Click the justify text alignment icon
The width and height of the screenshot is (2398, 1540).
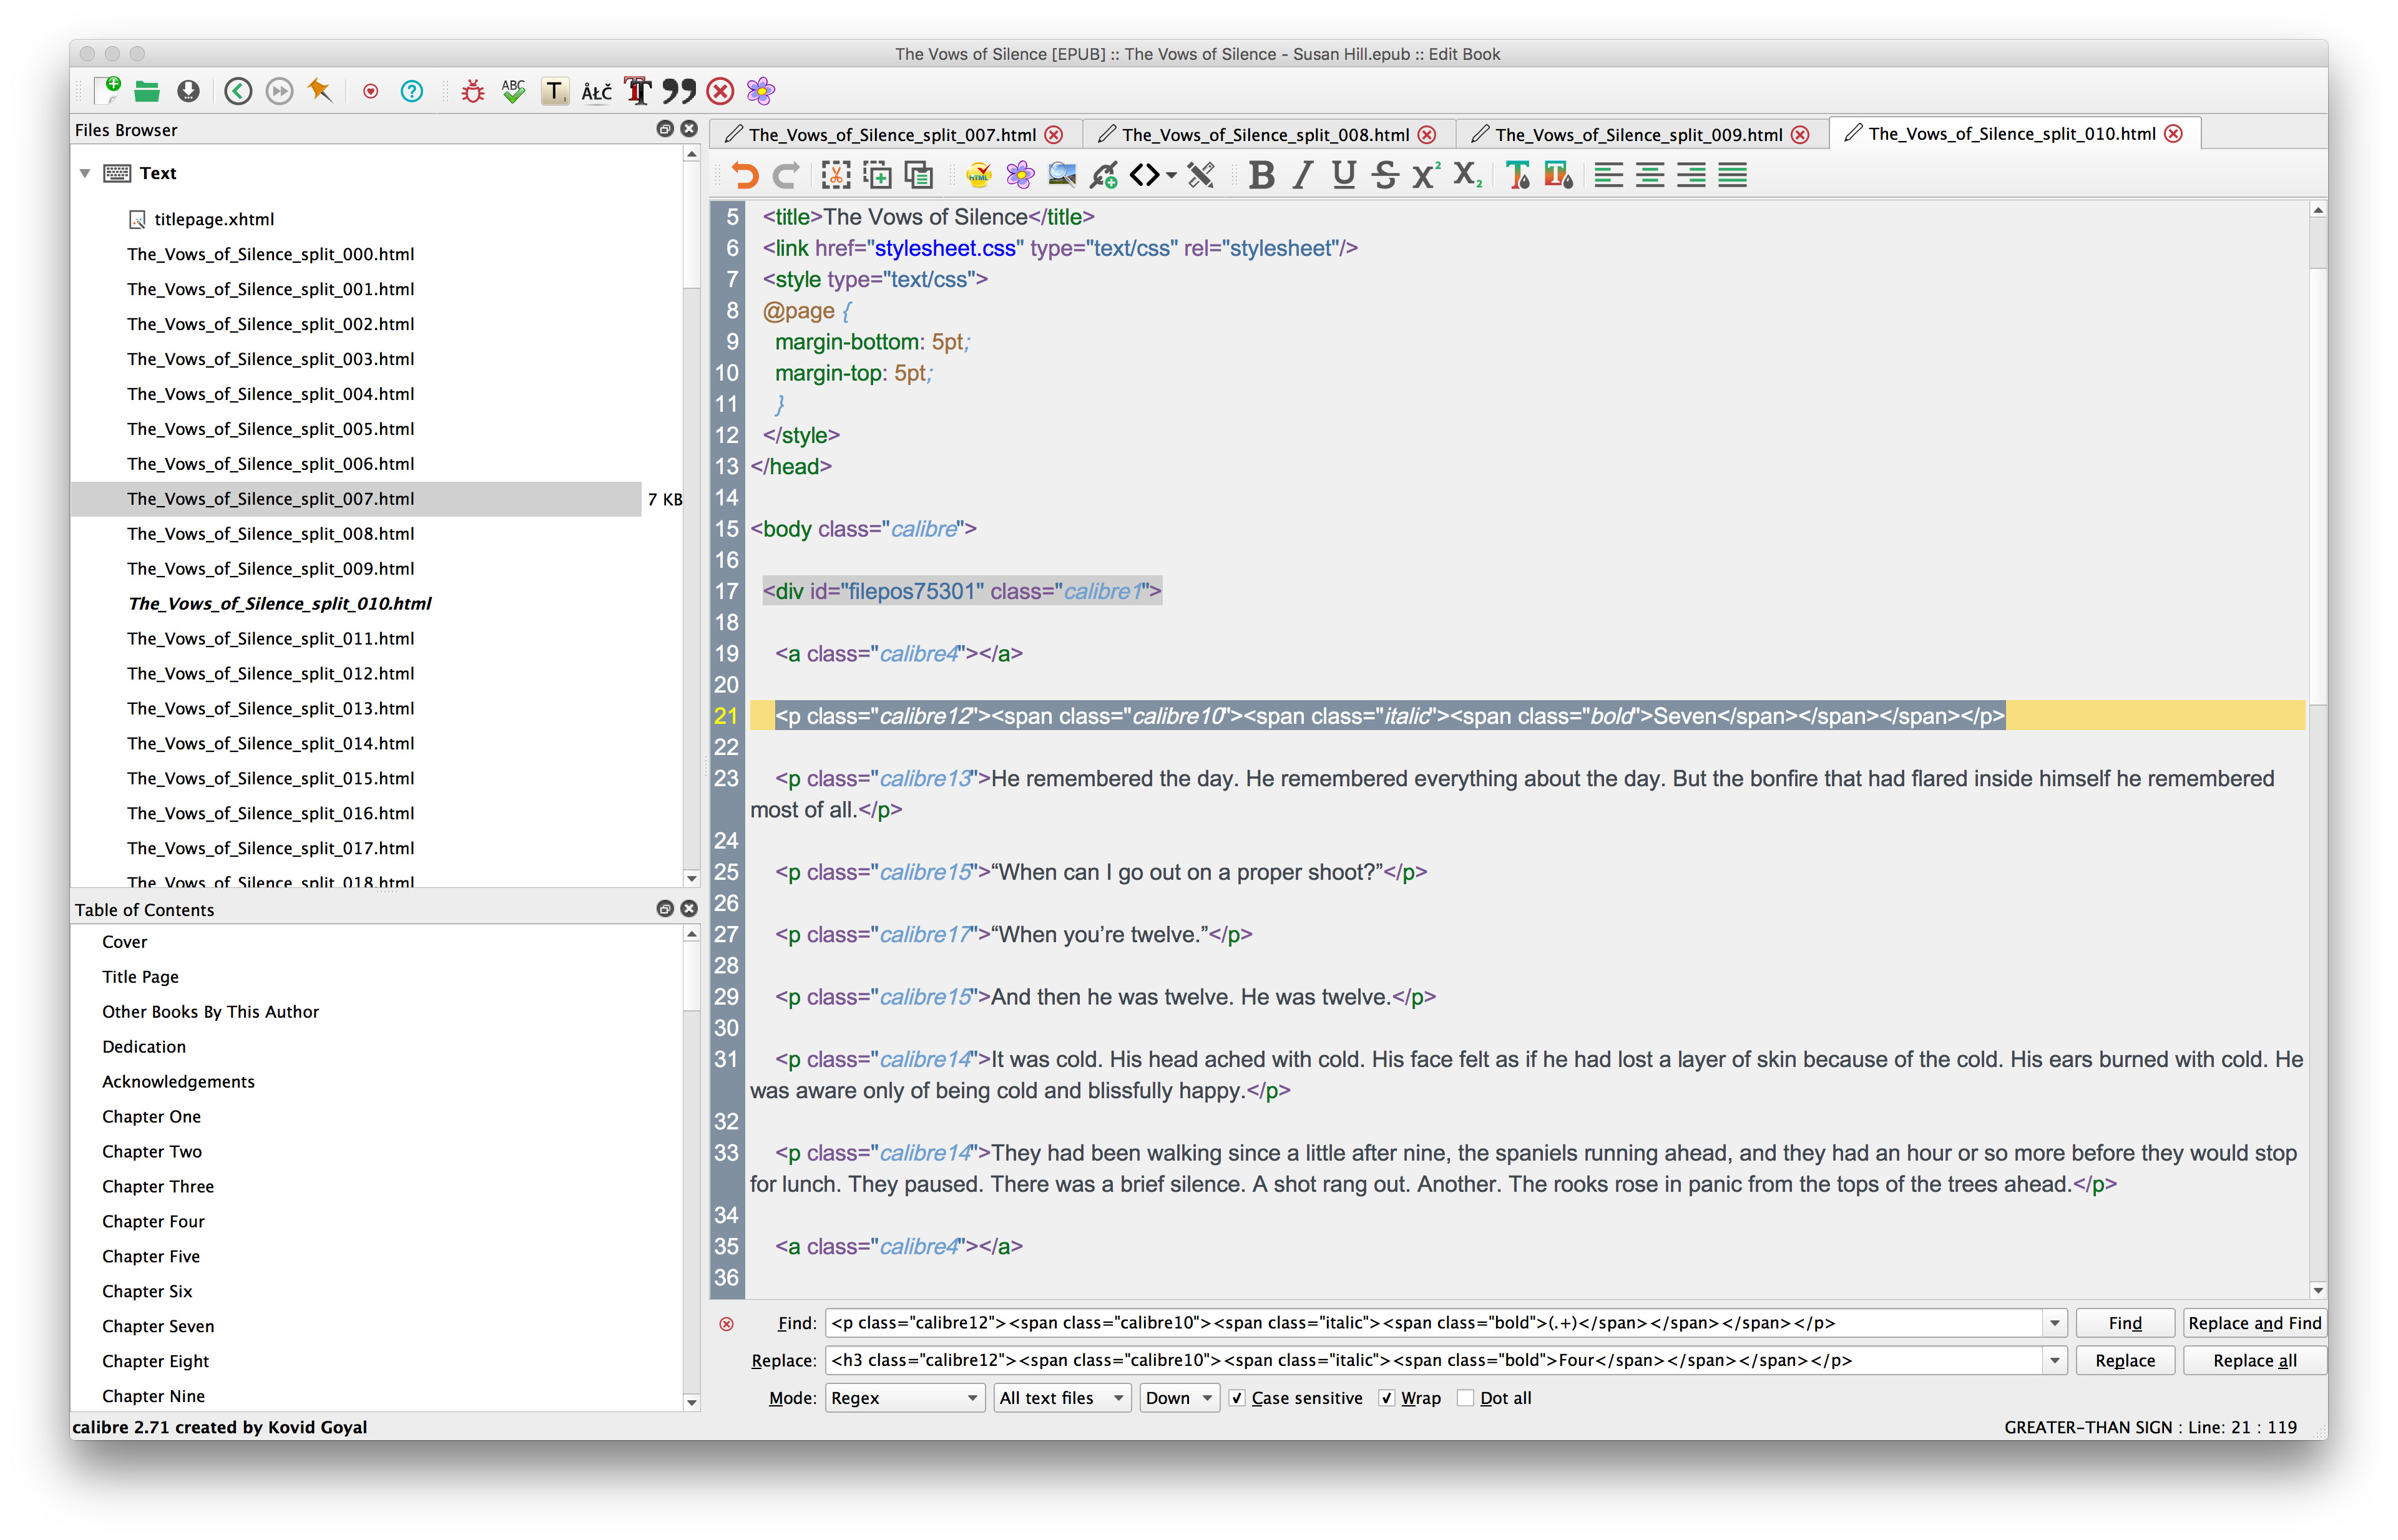1732,175
